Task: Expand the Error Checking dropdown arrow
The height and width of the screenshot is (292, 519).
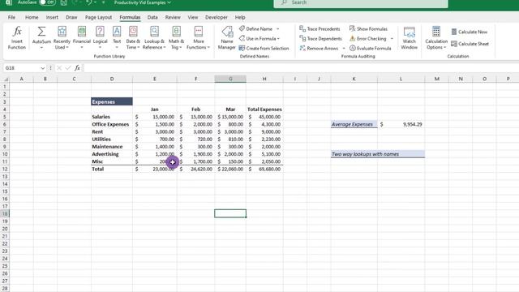Action: (x=392, y=38)
